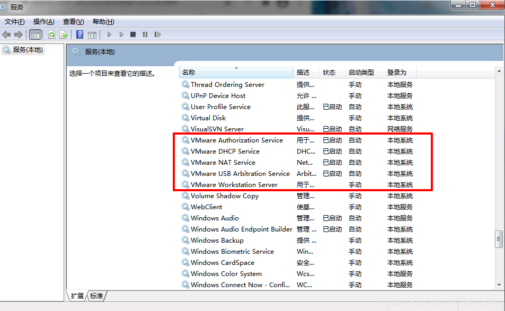This screenshot has height=311, width=505.
Task: Click the Forward arrow toolbar icon
Action: coord(19,34)
